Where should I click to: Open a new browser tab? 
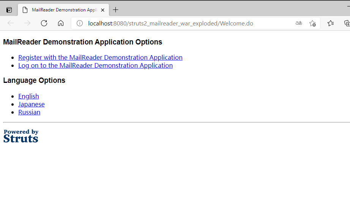[116, 10]
